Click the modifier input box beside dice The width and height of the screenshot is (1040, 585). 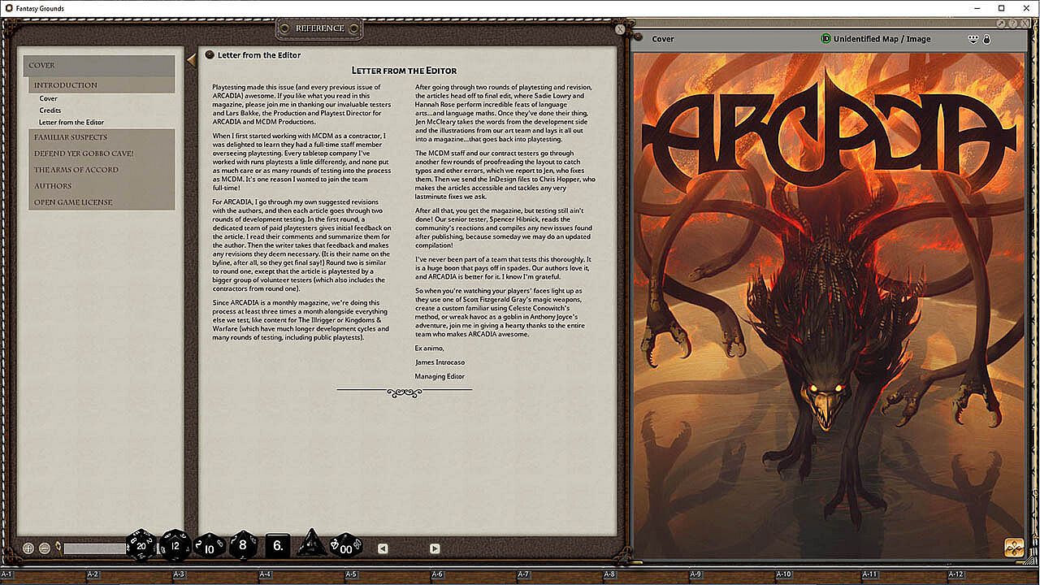point(94,548)
